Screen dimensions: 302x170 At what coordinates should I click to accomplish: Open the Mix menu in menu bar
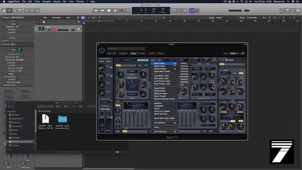(65, 1)
